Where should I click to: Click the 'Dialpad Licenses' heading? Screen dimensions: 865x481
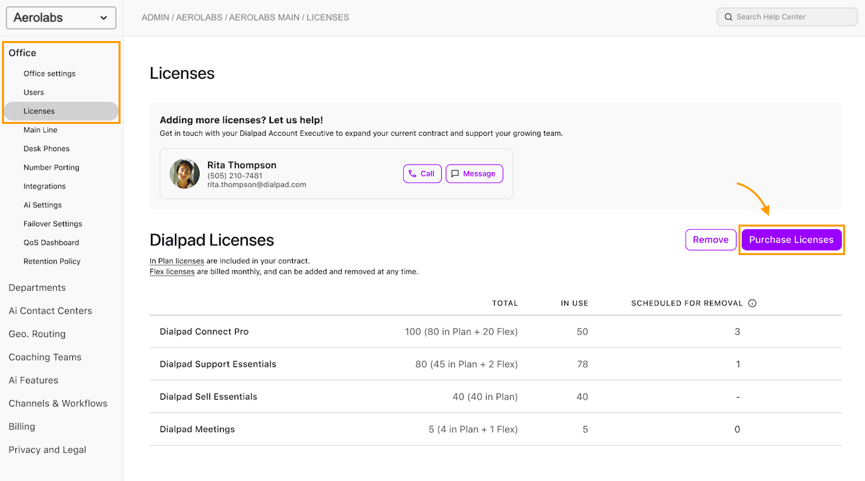[212, 240]
